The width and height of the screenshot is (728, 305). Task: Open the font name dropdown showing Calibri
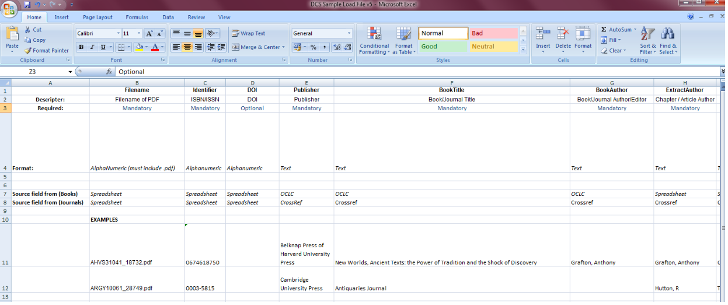pyautogui.click(x=119, y=33)
